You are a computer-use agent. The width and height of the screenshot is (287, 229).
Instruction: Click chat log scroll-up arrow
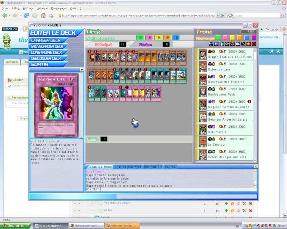pyautogui.click(x=255, y=171)
